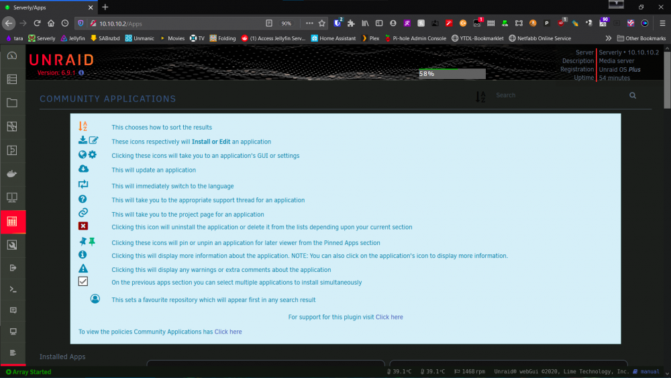Open the VMs dual-monitor icon in sidebar

click(12, 197)
